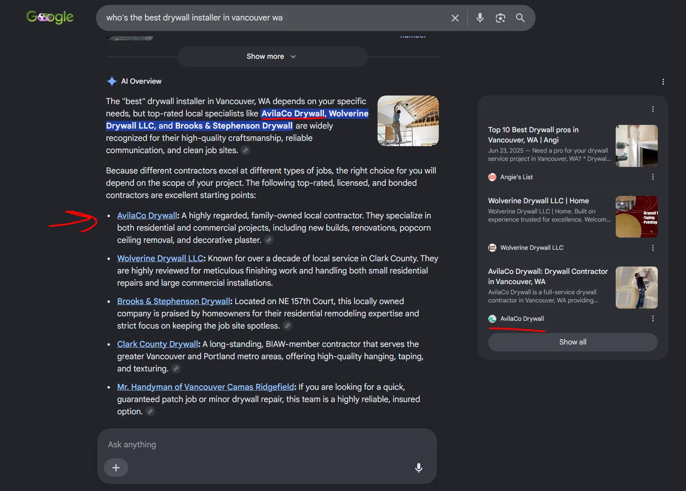Click the 'AvilaCo Drywall' source name
Image resolution: width=686 pixels, height=491 pixels.
pyautogui.click(x=522, y=319)
